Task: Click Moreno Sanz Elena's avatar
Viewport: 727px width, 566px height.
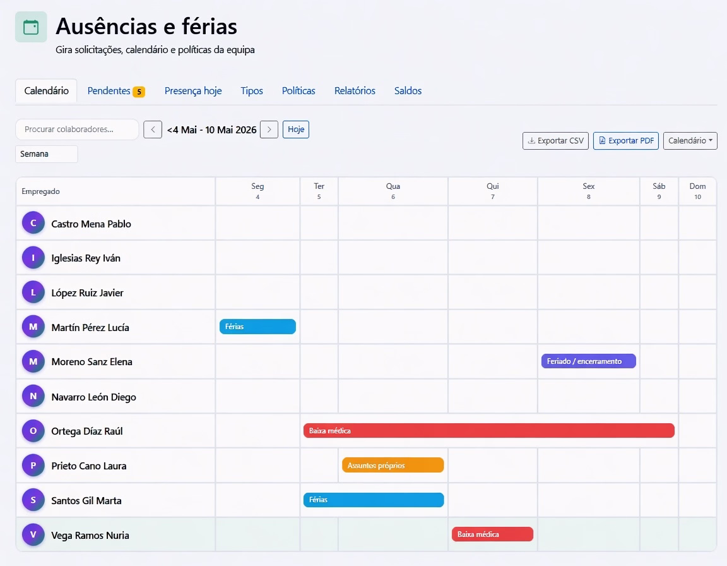Action: click(33, 361)
